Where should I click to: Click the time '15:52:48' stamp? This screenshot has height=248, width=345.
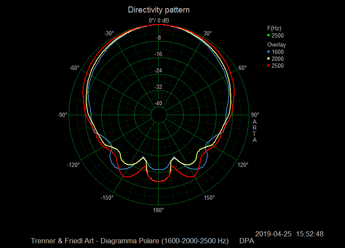tap(310, 234)
